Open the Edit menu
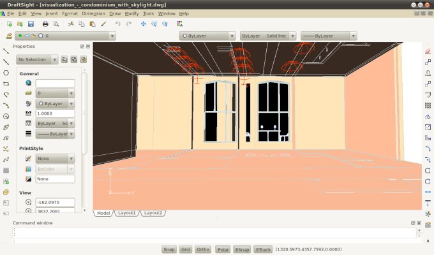Screen dimensions: 434x255 pos(22,13)
